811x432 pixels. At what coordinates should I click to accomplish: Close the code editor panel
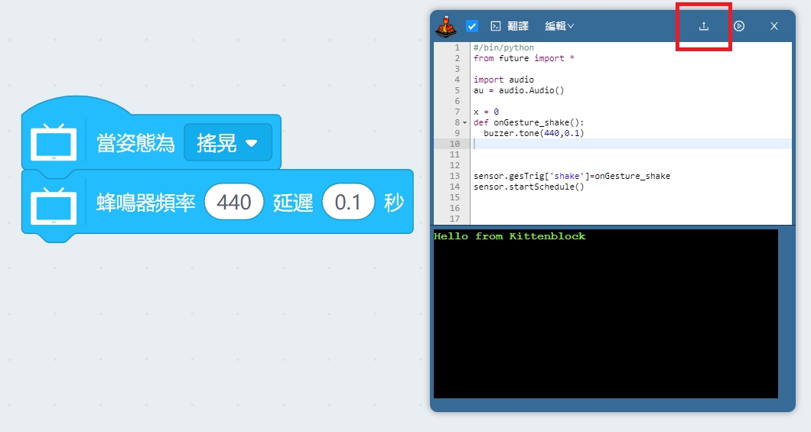(x=774, y=26)
